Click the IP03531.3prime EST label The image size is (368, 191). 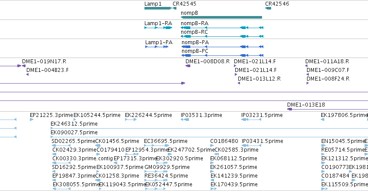click(x=202, y=115)
